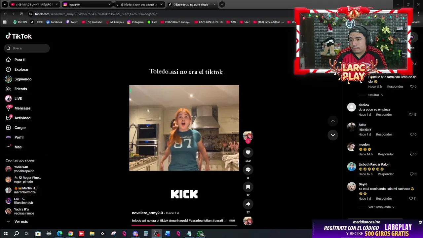This screenshot has width=423, height=238.
Task: Expand video description with más
Action: coord(232,220)
